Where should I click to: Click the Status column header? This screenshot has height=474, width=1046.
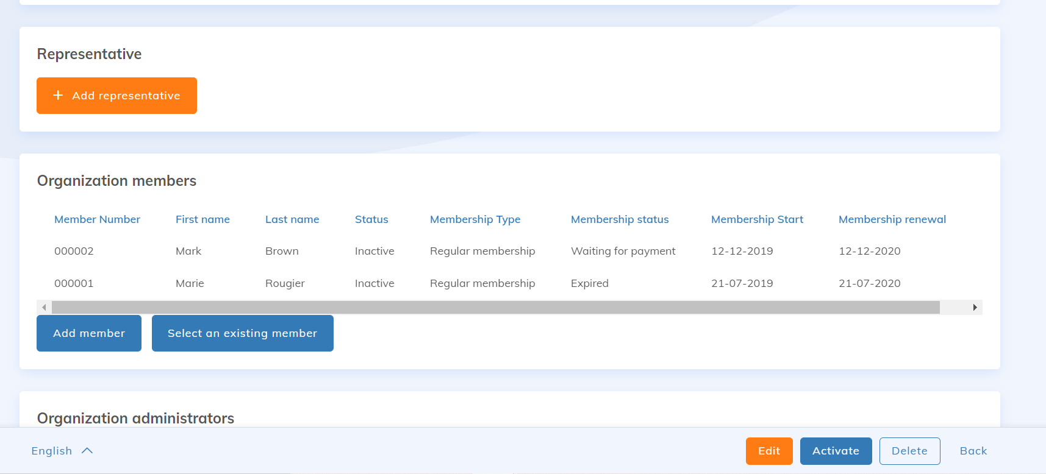tap(371, 219)
